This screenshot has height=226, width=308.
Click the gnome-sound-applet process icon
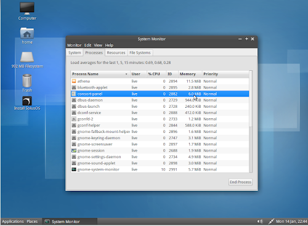point(74,163)
